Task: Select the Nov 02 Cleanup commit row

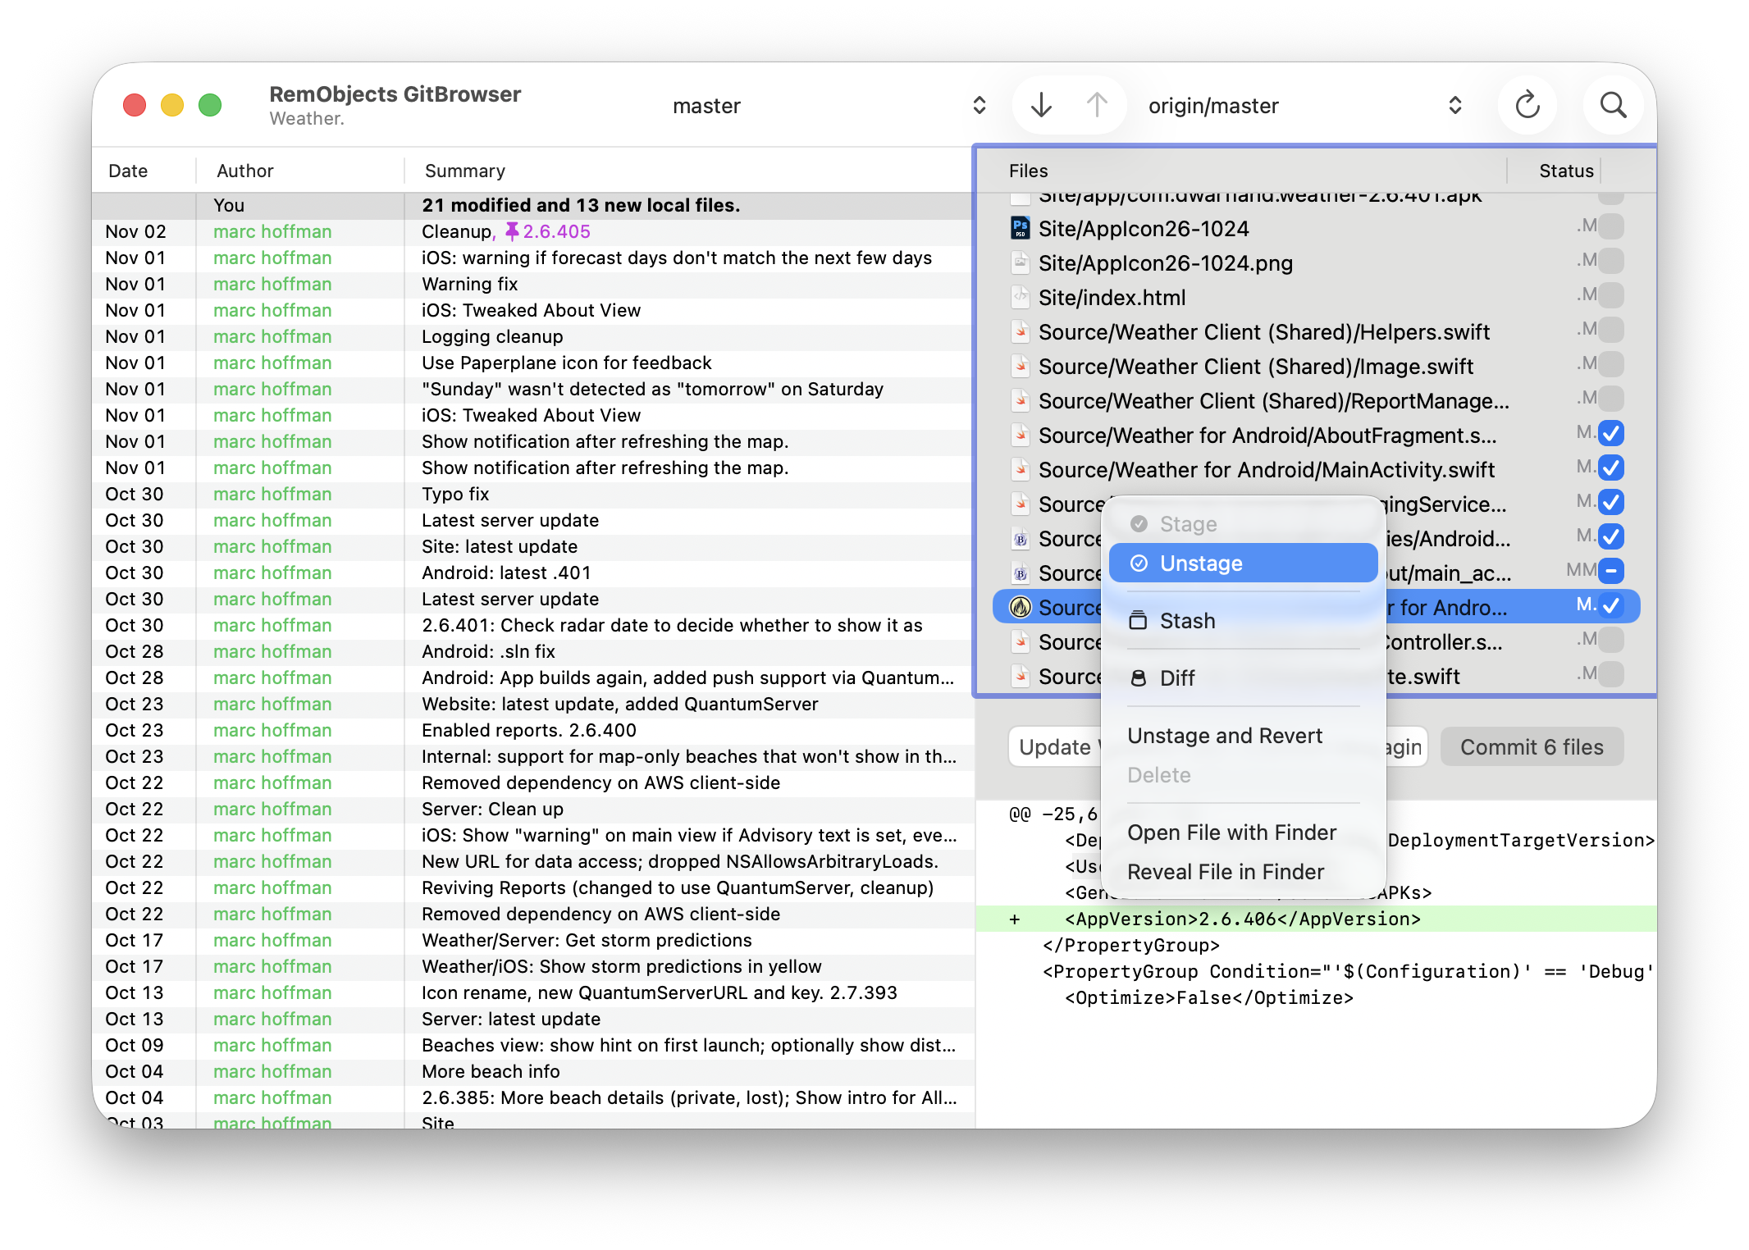Action: coord(525,232)
